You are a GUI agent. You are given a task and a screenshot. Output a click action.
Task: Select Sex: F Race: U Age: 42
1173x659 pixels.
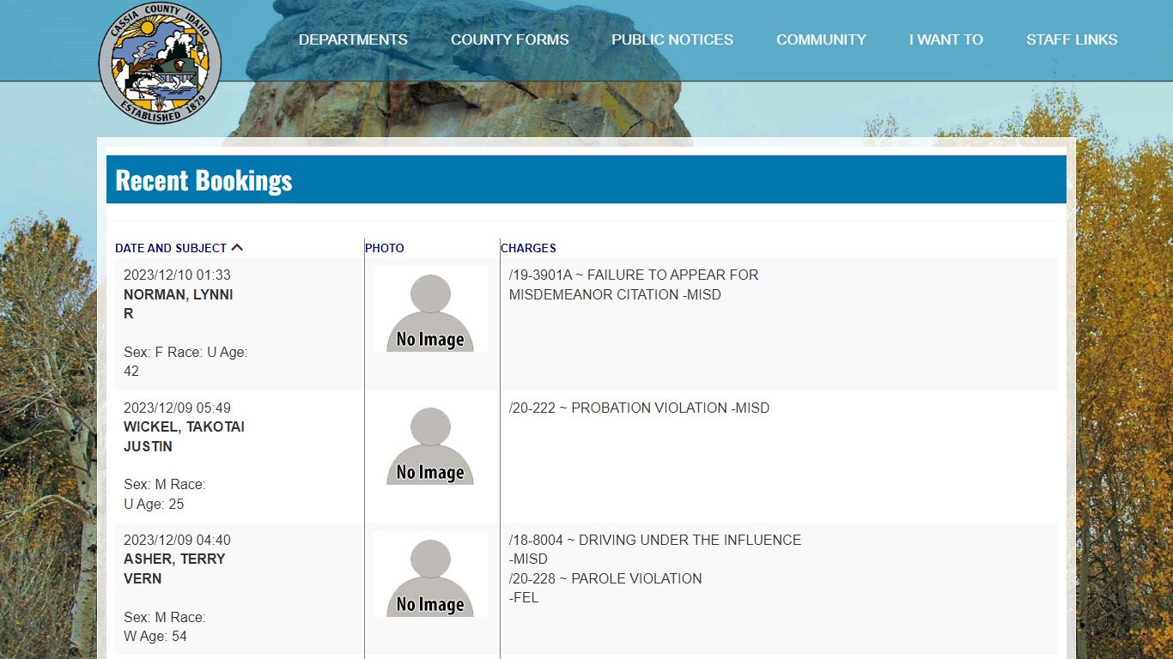[x=185, y=361]
